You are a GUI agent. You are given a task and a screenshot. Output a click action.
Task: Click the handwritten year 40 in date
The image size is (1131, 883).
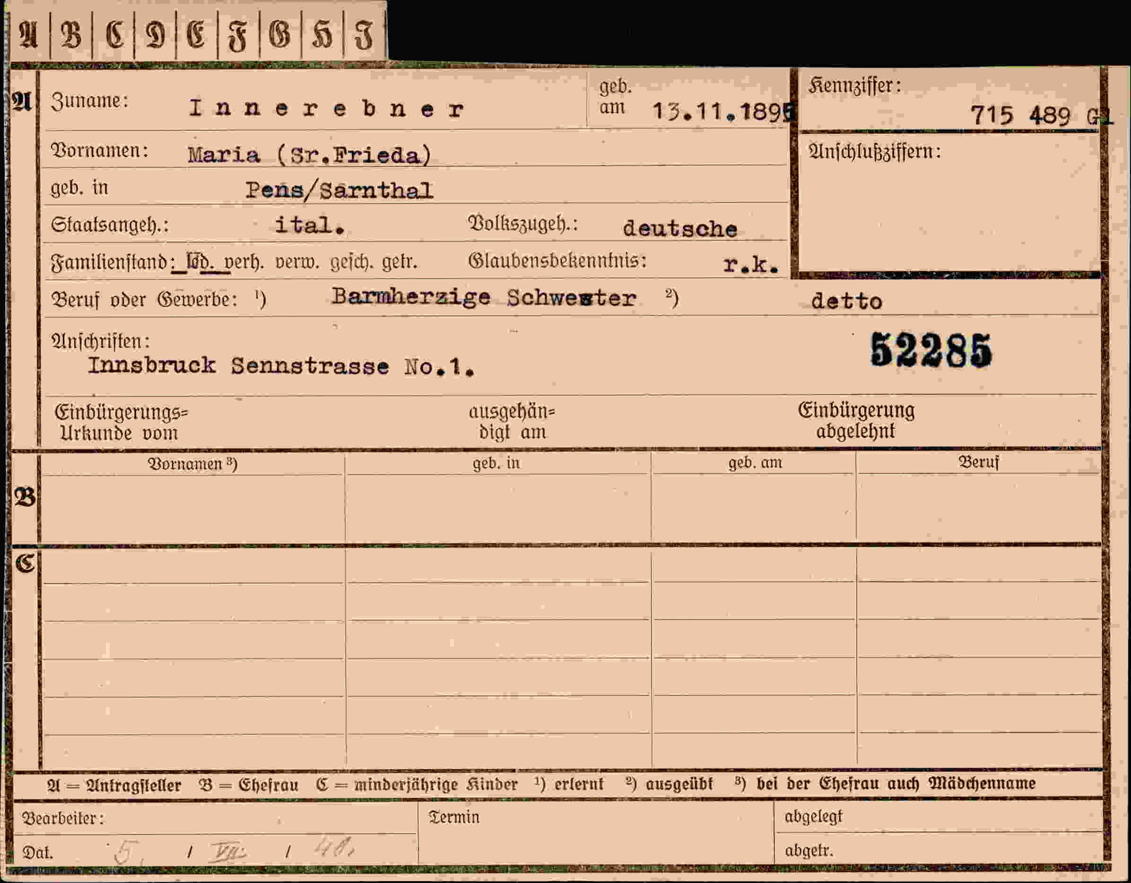point(335,847)
